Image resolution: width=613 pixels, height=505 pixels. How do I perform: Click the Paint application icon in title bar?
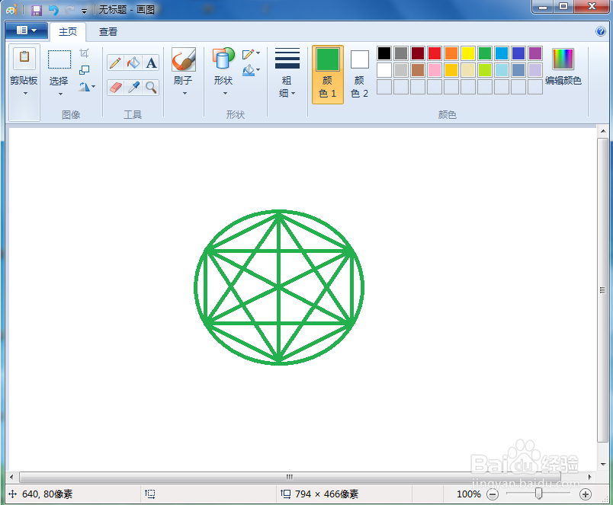tap(11, 10)
